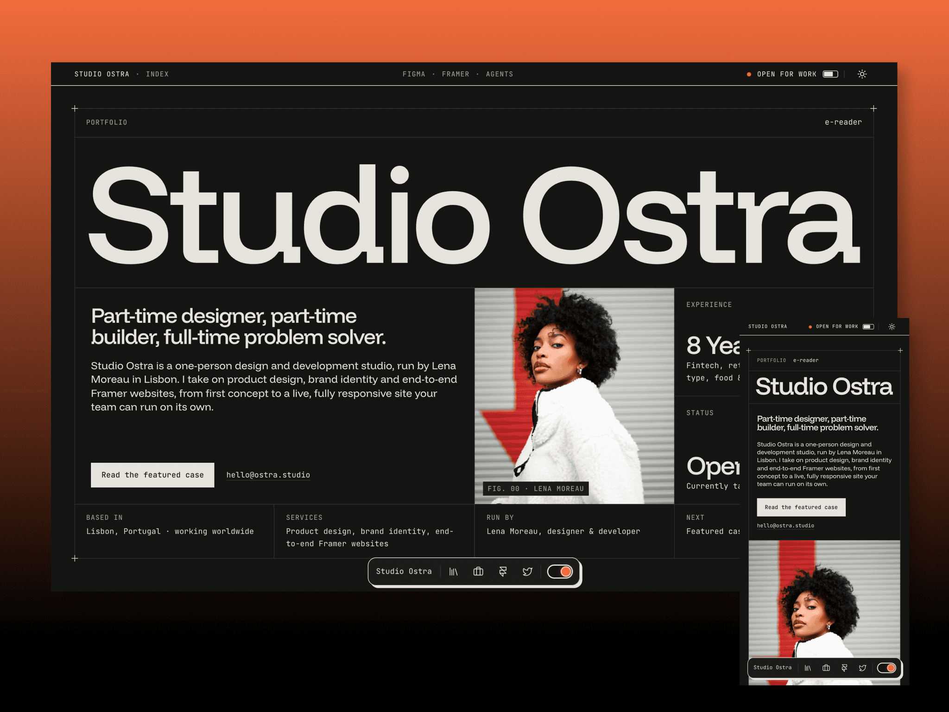Open the Framer icon in desktop dock
949x712 pixels.
pyautogui.click(x=503, y=572)
